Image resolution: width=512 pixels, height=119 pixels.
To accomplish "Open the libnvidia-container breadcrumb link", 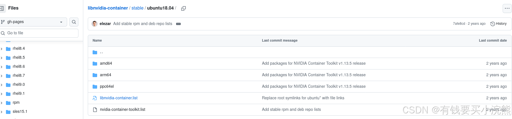I will pos(108,8).
